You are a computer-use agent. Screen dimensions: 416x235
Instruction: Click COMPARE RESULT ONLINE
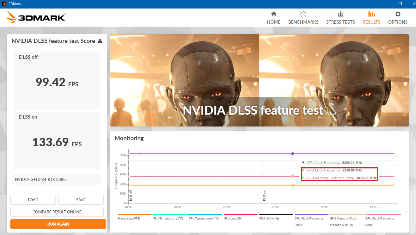tap(57, 212)
